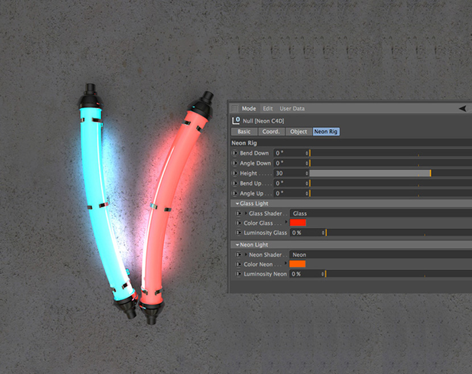Toggle keyframe dot for Color Glass
Viewport: 472px width, 374px height.
pyautogui.click(x=238, y=223)
